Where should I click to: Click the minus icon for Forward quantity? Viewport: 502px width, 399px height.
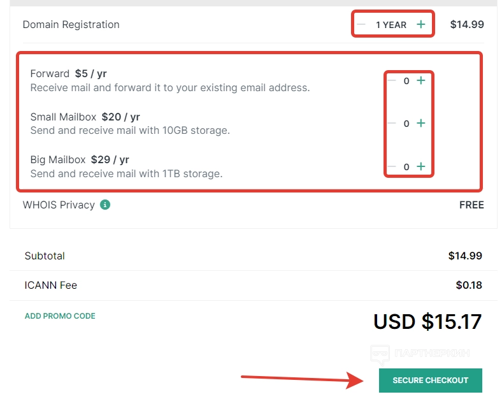tap(392, 80)
